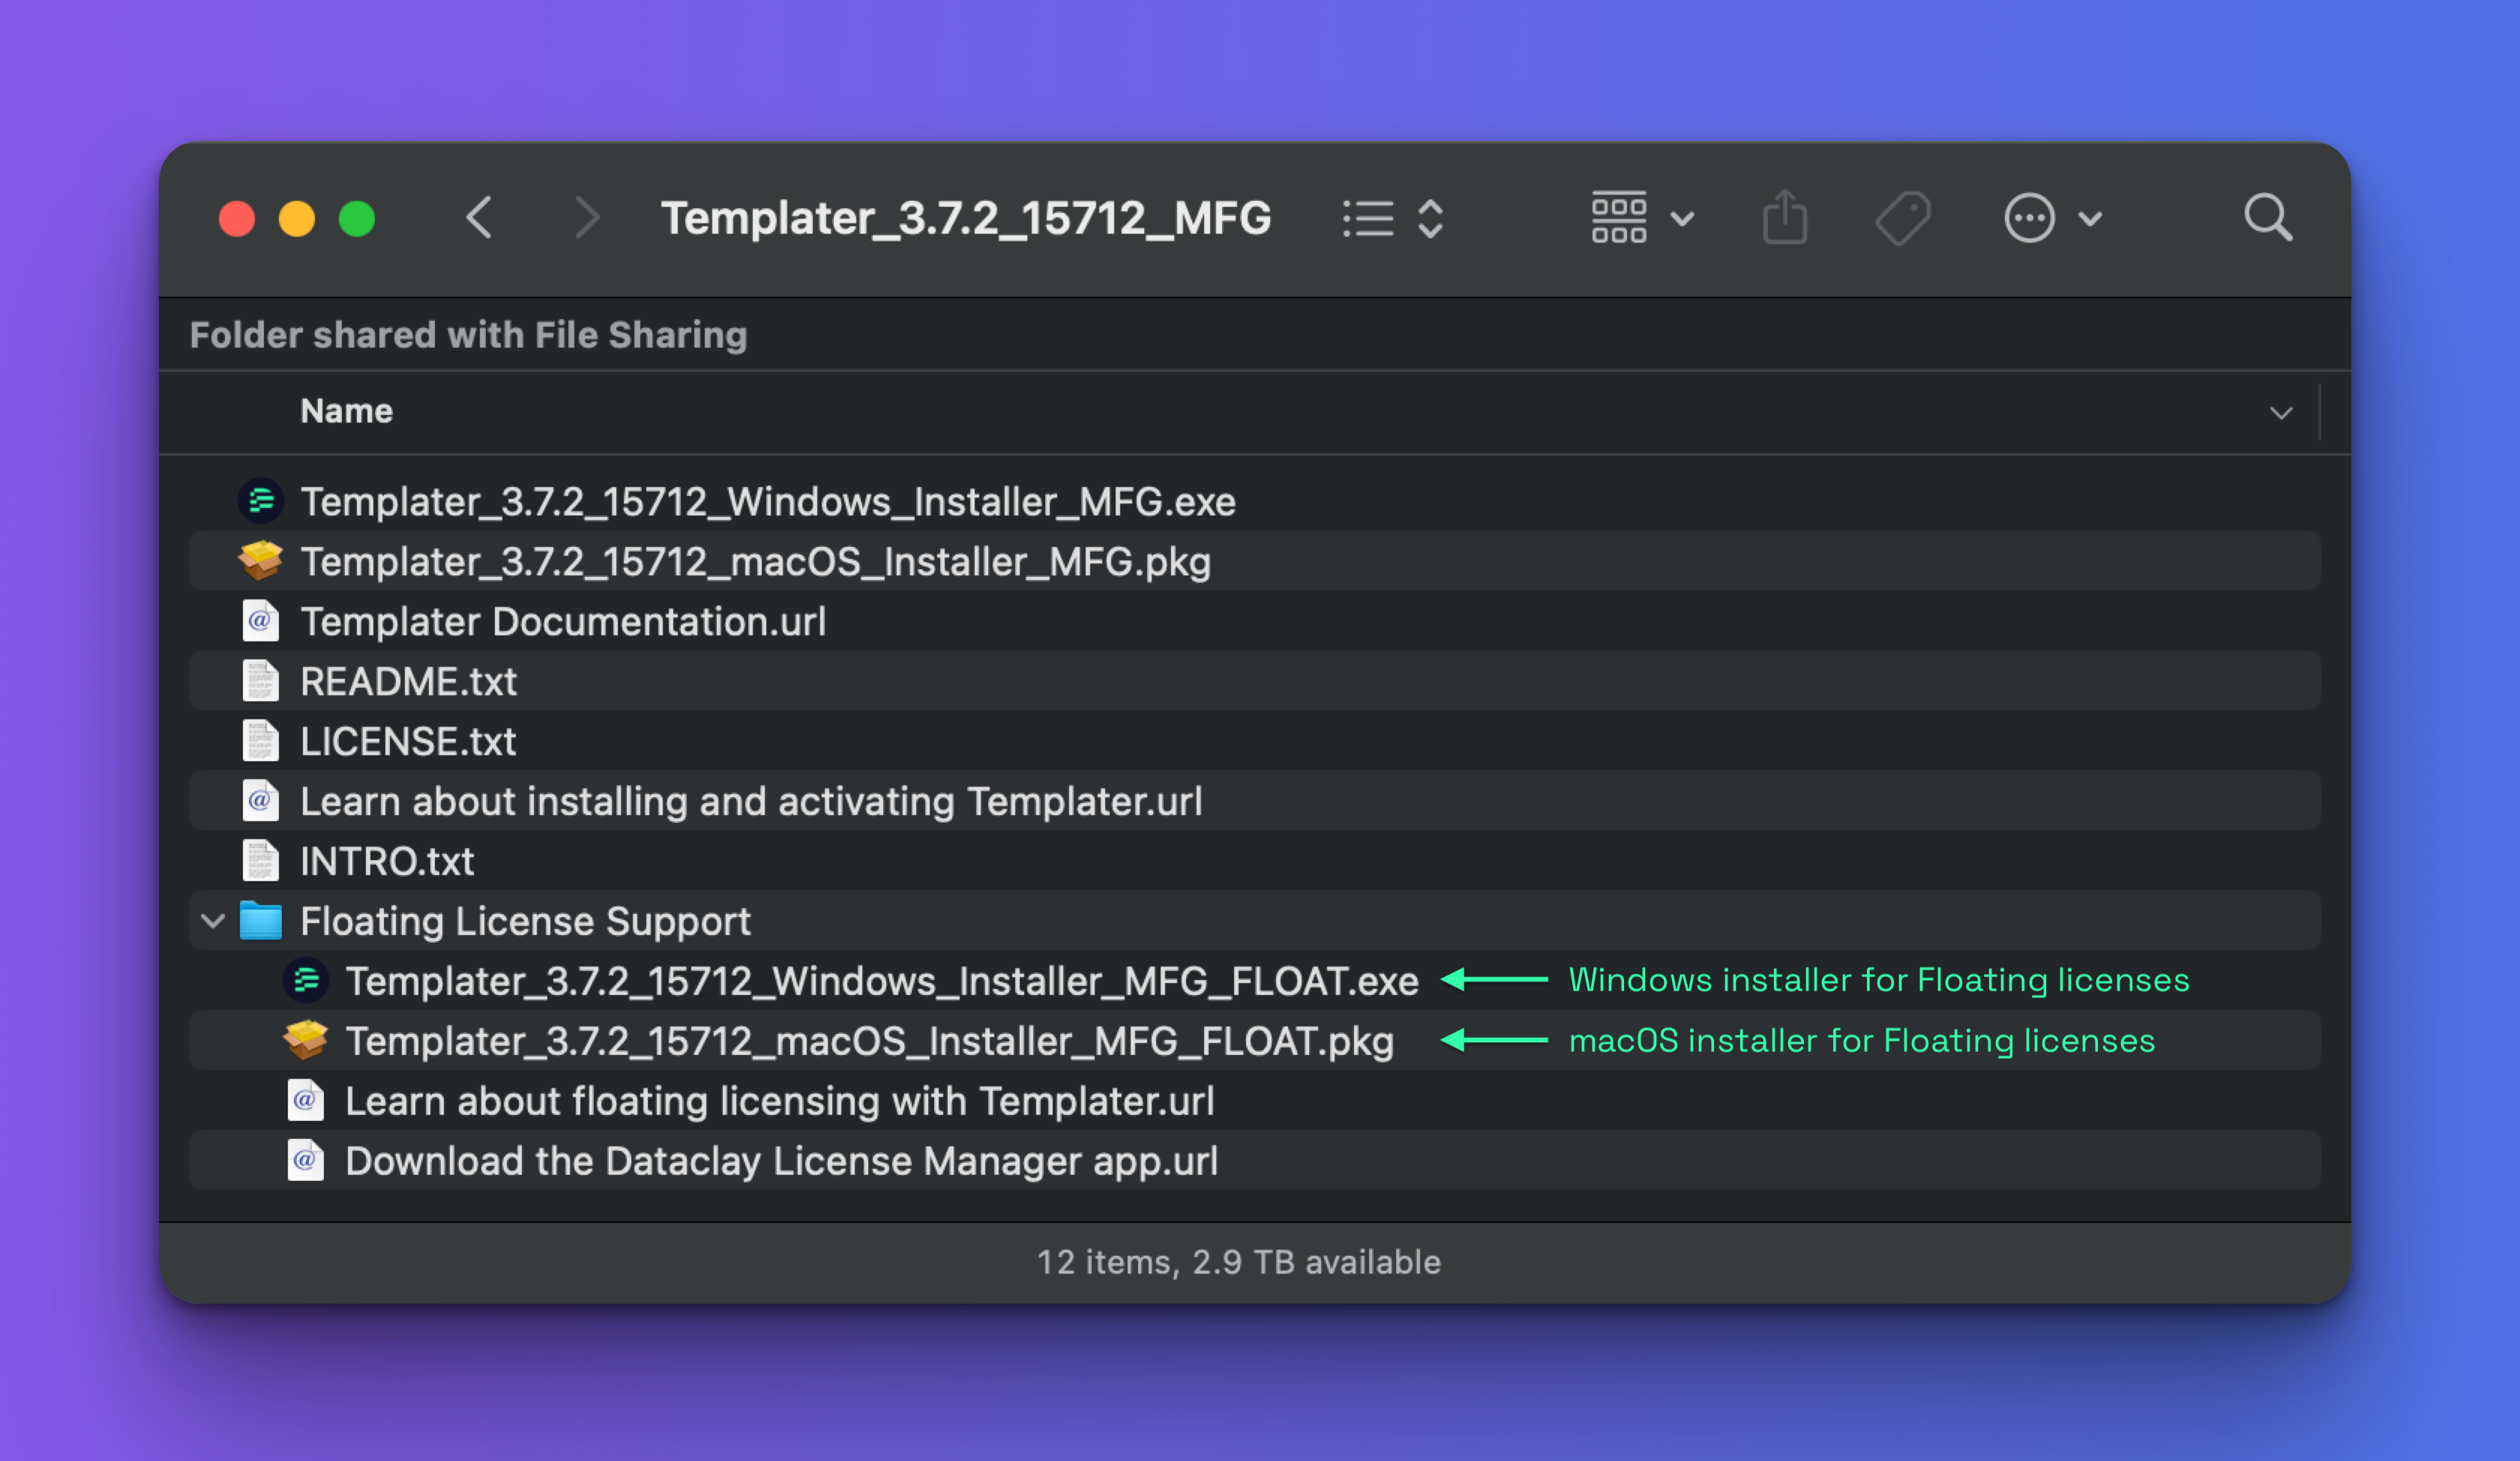Select Learn about floating licensing with Templater.url
The image size is (2520, 1461).
[x=779, y=1101]
